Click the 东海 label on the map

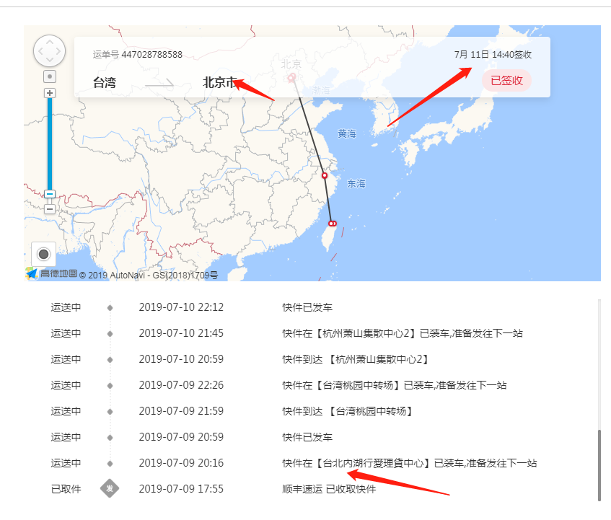coord(356,183)
